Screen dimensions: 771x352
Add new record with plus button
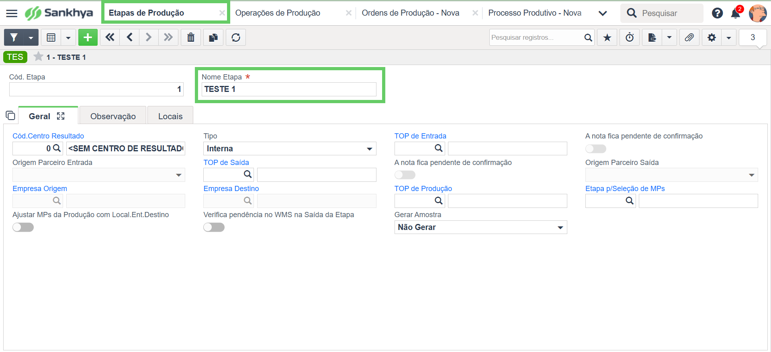(x=88, y=37)
